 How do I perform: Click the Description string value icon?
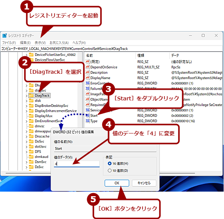(87, 72)
